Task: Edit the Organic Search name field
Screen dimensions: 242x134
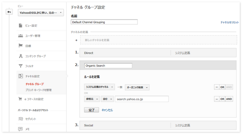Action: (x=108, y=66)
